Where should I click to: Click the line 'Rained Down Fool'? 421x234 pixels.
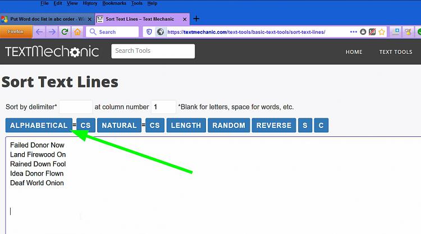[38, 164]
